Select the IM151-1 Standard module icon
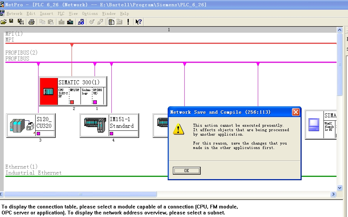Image resolution: width=348 pixels, height=217 pixels. click(95, 125)
